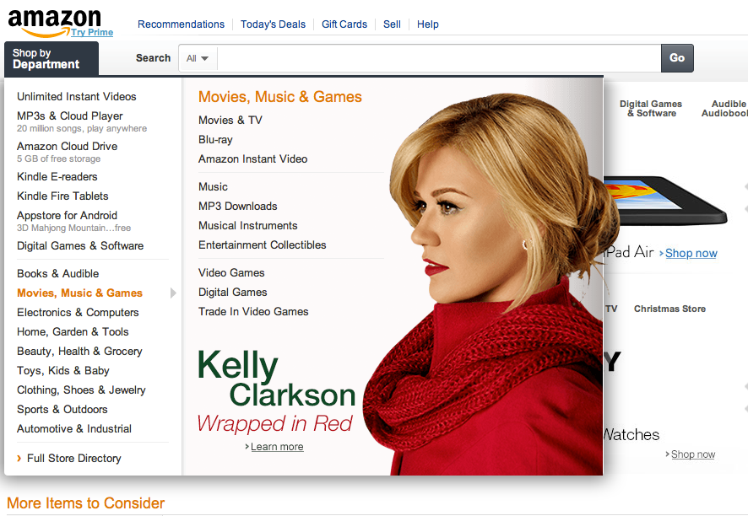Open Today's Deals in top navigation

tap(273, 24)
